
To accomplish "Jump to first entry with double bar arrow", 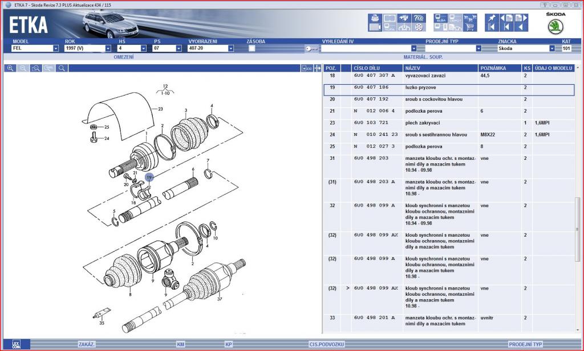I will pyautogui.click(x=492, y=27).
